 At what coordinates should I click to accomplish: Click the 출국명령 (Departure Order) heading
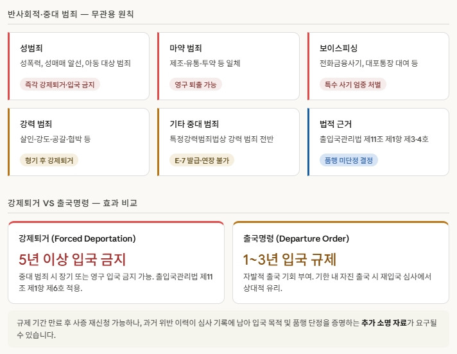(x=296, y=239)
